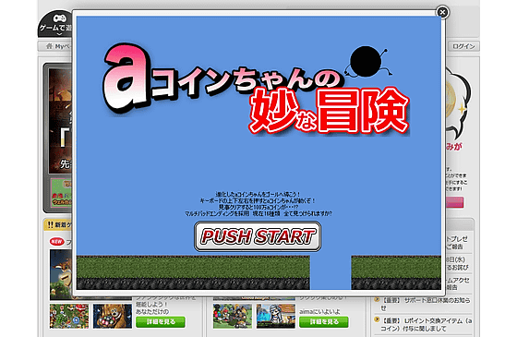517x337 pixels.
Task: Click the PUSH START button
Action: point(258,236)
